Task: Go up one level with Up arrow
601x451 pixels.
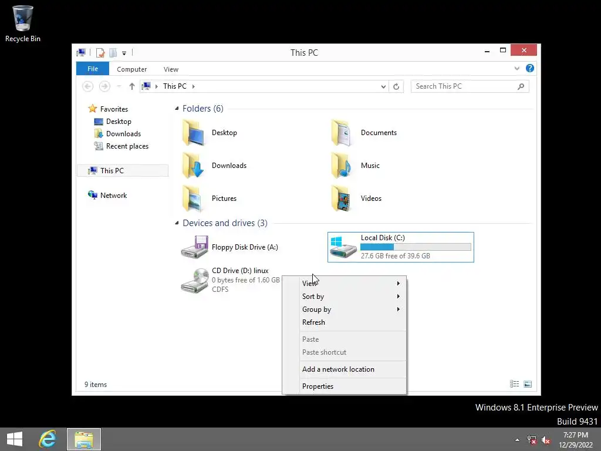Action: [x=132, y=86]
